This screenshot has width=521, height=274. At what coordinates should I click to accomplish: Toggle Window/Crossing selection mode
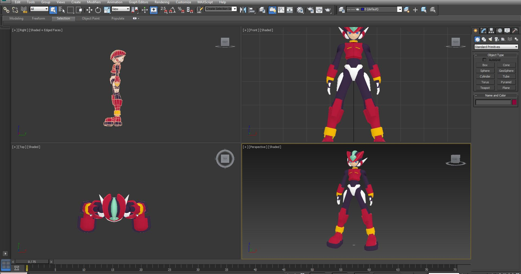tap(79, 10)
